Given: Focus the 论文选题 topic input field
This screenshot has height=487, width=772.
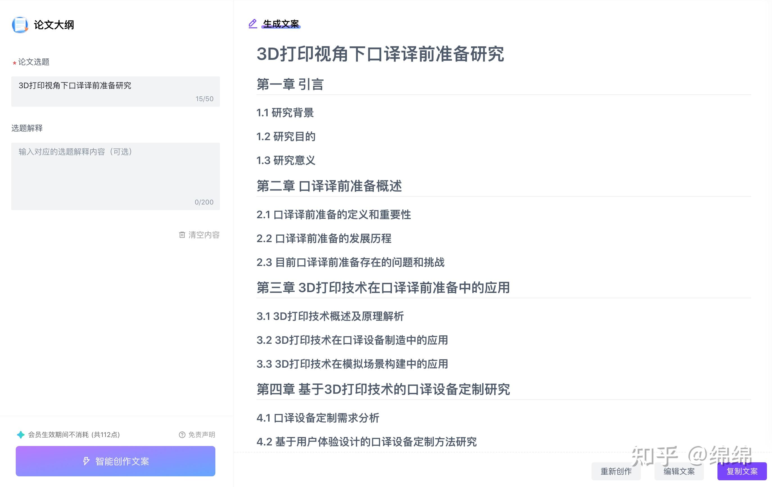Looking at the screenshot, I should 116,91.
